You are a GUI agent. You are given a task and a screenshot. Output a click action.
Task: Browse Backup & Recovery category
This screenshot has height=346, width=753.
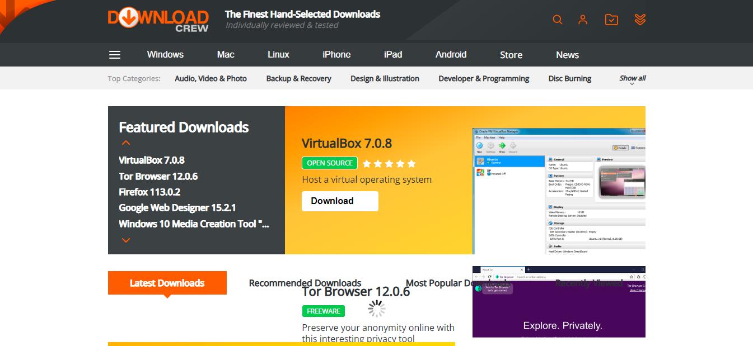pyautogui.click(x=299, y=78)
